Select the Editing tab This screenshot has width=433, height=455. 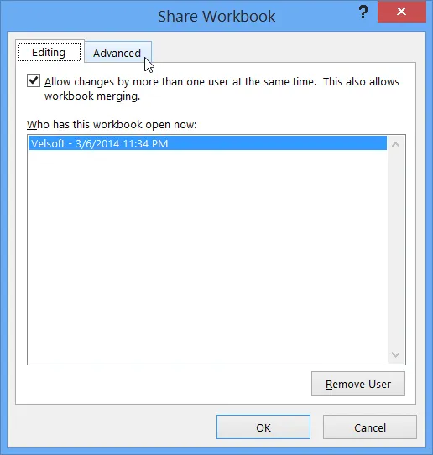coord(50,52)
